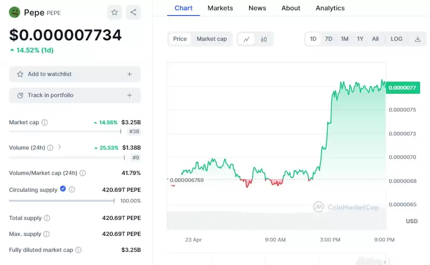Select the 7D time range
This screenshot has height=265, width=430.
pyautogui.click(x=329, y=39)
